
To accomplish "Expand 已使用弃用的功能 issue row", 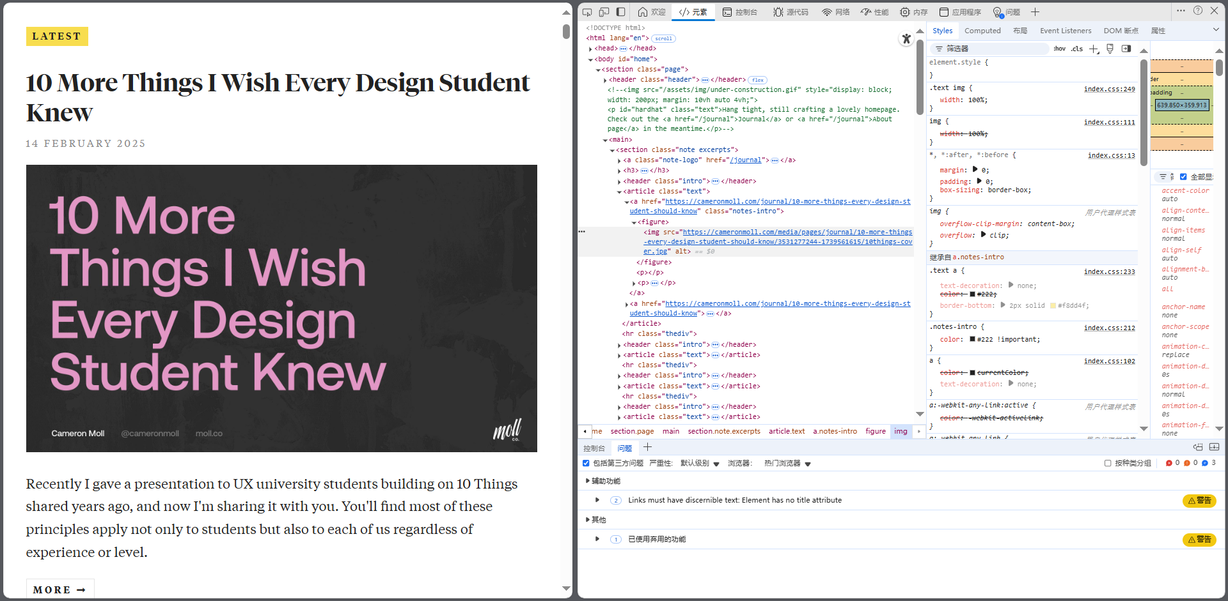I will click(597, 539).
